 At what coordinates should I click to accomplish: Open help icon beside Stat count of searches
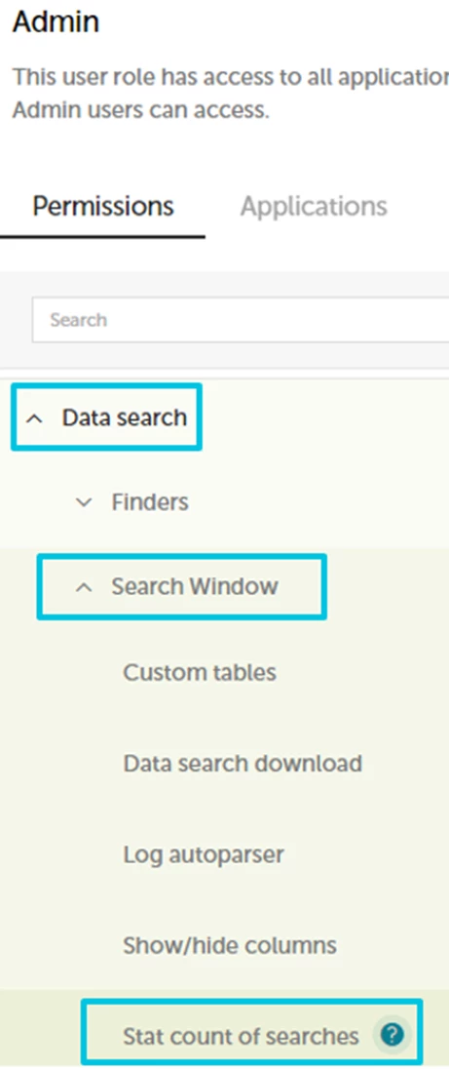(392, 1036)
